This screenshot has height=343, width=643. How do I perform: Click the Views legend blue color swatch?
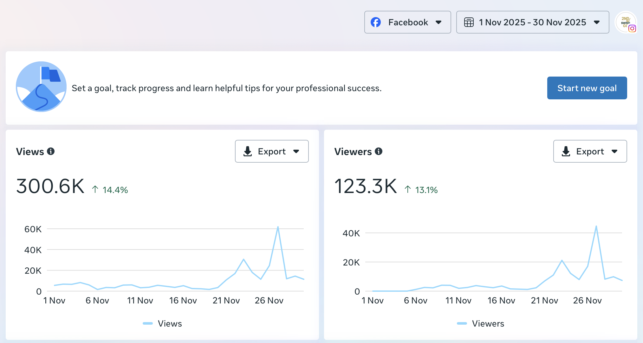(x=148, y=323)
